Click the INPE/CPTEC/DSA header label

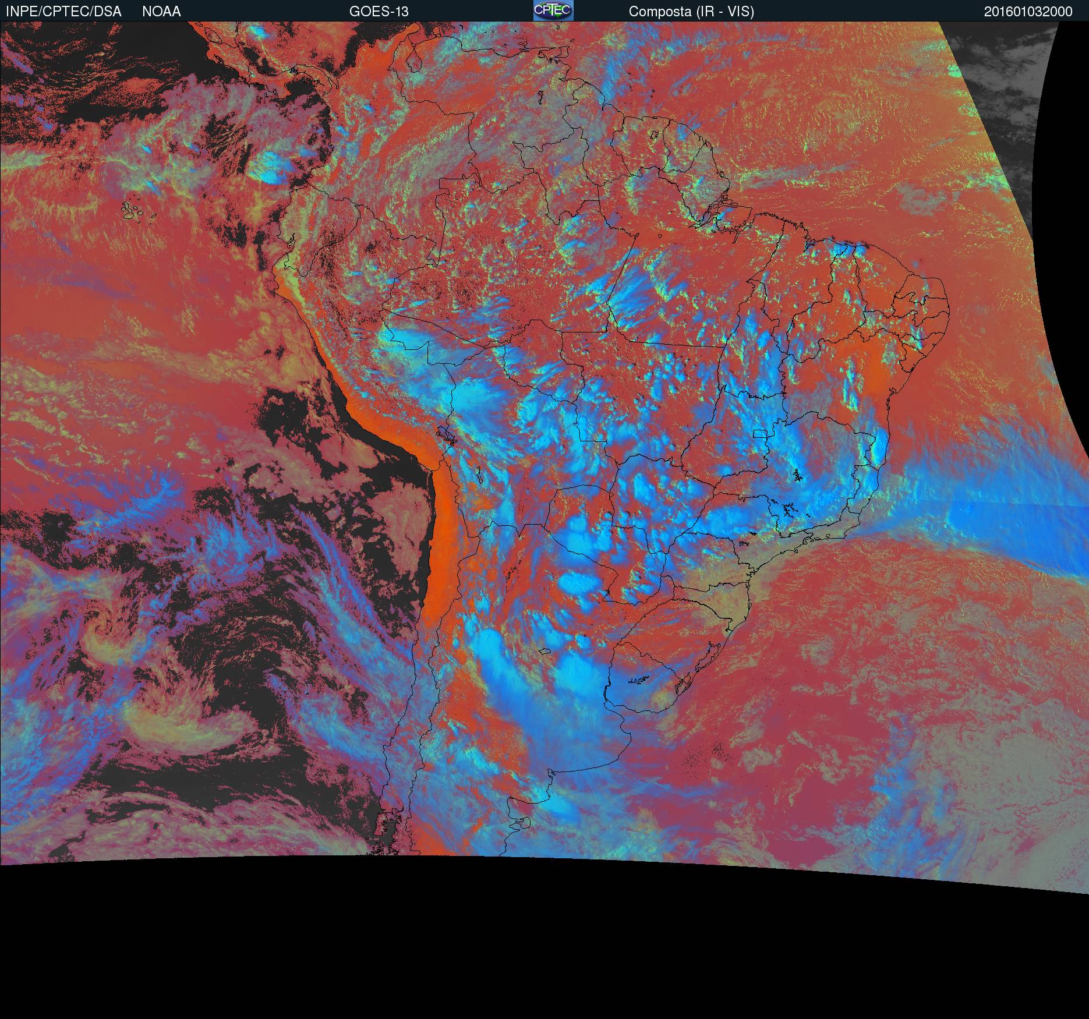pos(63,12)
